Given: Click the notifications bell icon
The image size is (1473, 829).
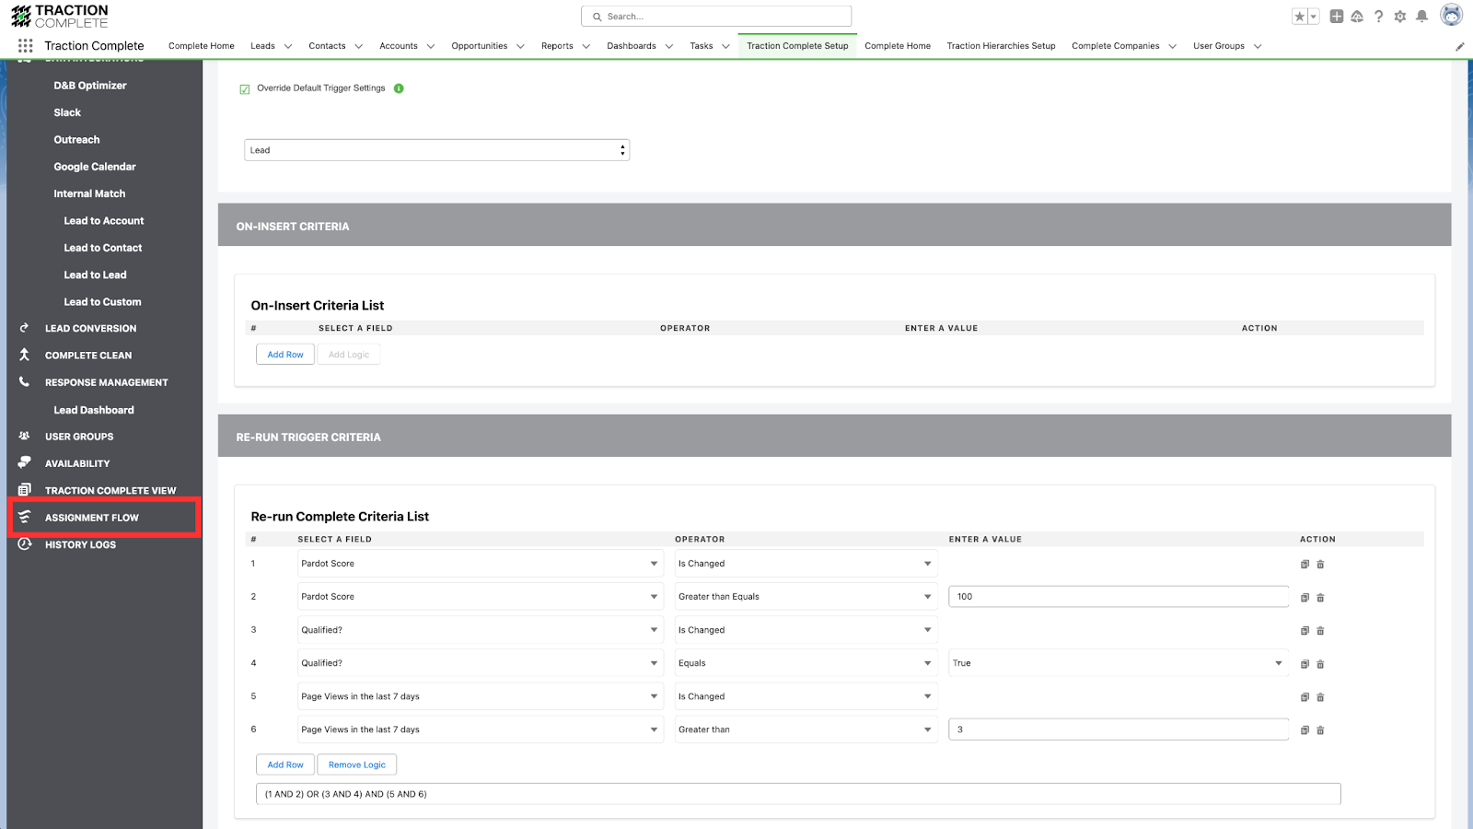Looking at the screenshot, I should click(1421, 17).
